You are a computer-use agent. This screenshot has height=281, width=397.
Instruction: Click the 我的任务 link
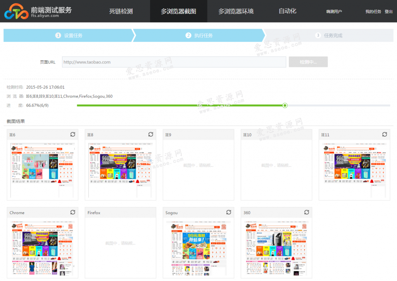point(373,12)
